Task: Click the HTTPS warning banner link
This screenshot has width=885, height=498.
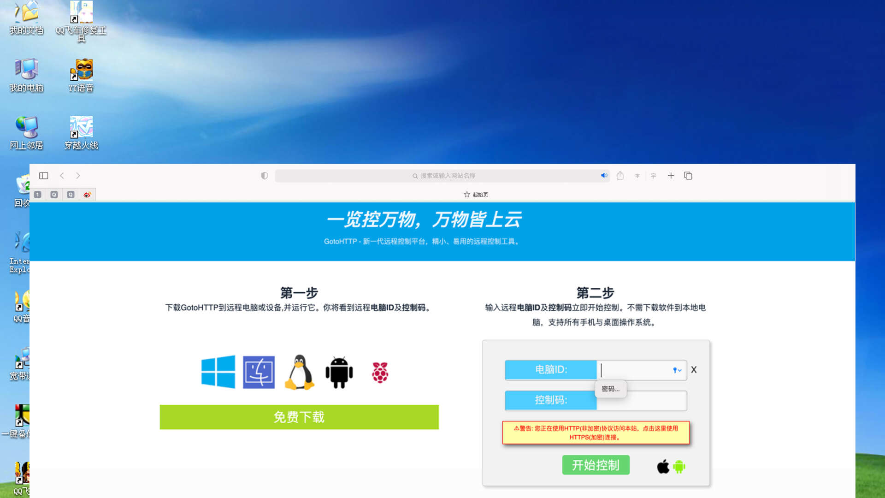Action: pyautogui.click(x=596, y=433)
